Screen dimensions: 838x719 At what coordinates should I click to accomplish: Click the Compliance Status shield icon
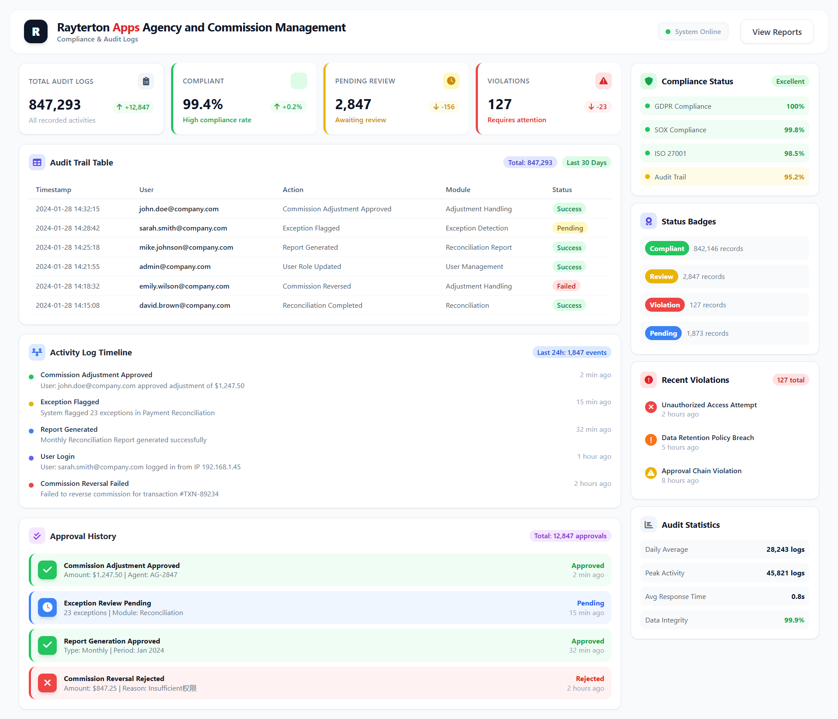(x=649, y=81)
